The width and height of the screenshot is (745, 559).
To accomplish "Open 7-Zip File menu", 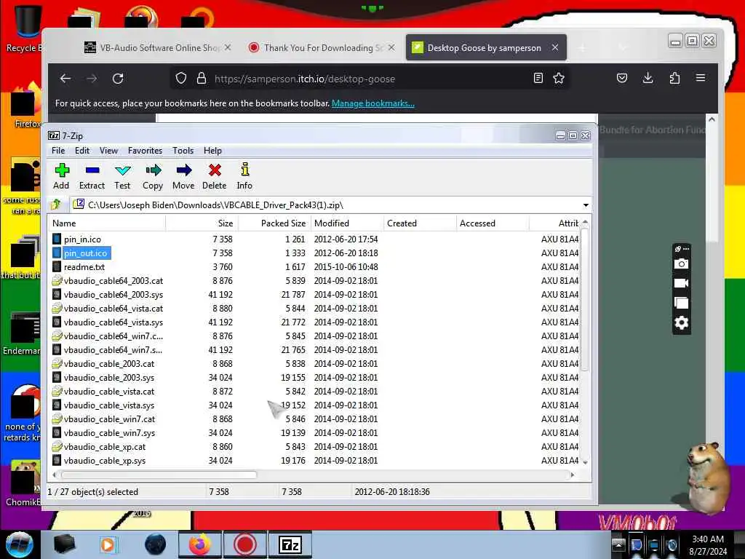I will pyautogui.click(x=58, y=151).
